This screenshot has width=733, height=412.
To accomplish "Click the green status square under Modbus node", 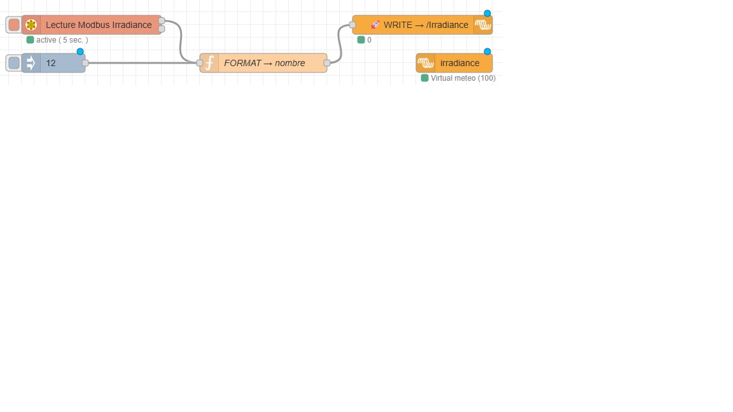I will pyautogui.click(x=31, y=39).
